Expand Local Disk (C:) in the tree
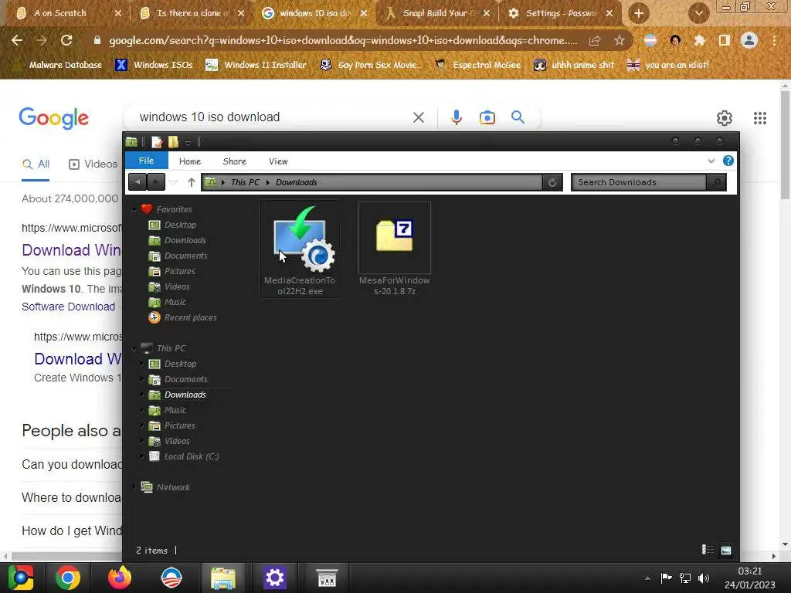The image size is (791, 593). click(x=142, y=456)
